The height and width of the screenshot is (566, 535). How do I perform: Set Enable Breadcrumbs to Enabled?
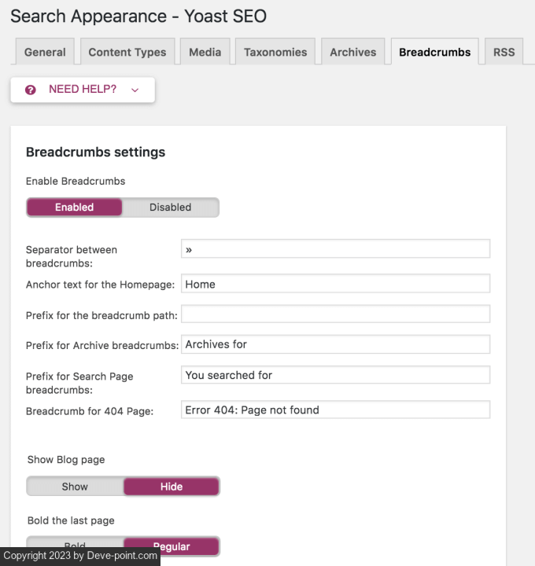pyautogui.click(x=75, y=208)
